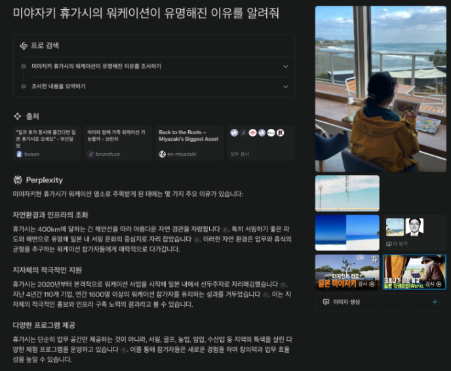Click the '다양한 프로그램 제공' heading
Viewport: 451px width, 371px height.
point(44,325)
